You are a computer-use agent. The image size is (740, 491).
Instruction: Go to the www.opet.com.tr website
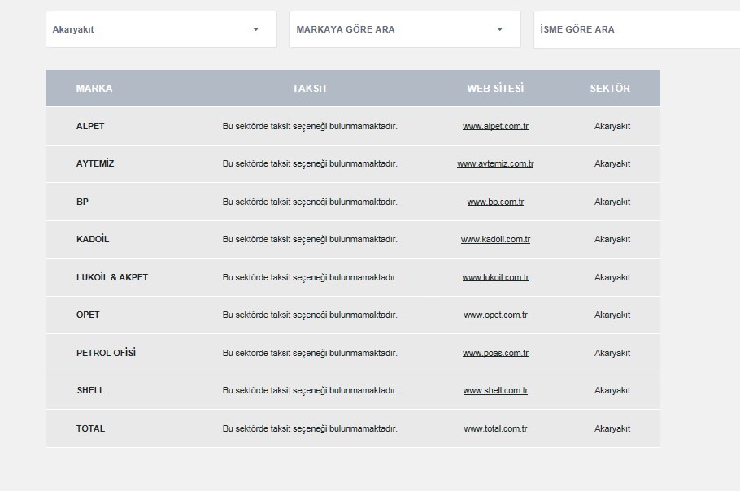[x=495, y=315]
